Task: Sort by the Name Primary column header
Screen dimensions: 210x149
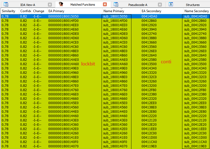Action: click(x=121, y=11)
